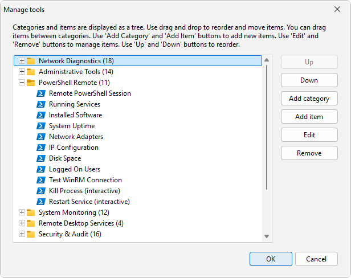Click the PowerShell icon beside Test WinRM Connection
351x278 pixels.
pyautogui.click(x=41, y=180)
